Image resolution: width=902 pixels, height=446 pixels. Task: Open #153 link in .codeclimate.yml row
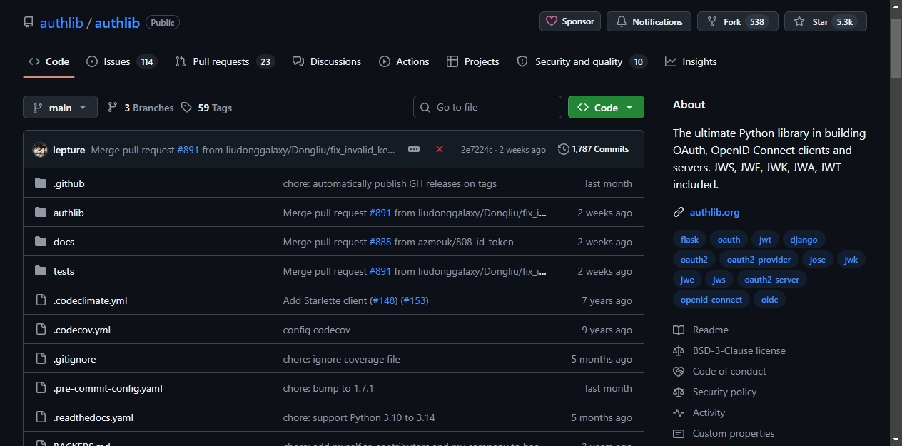pos(415,300)
